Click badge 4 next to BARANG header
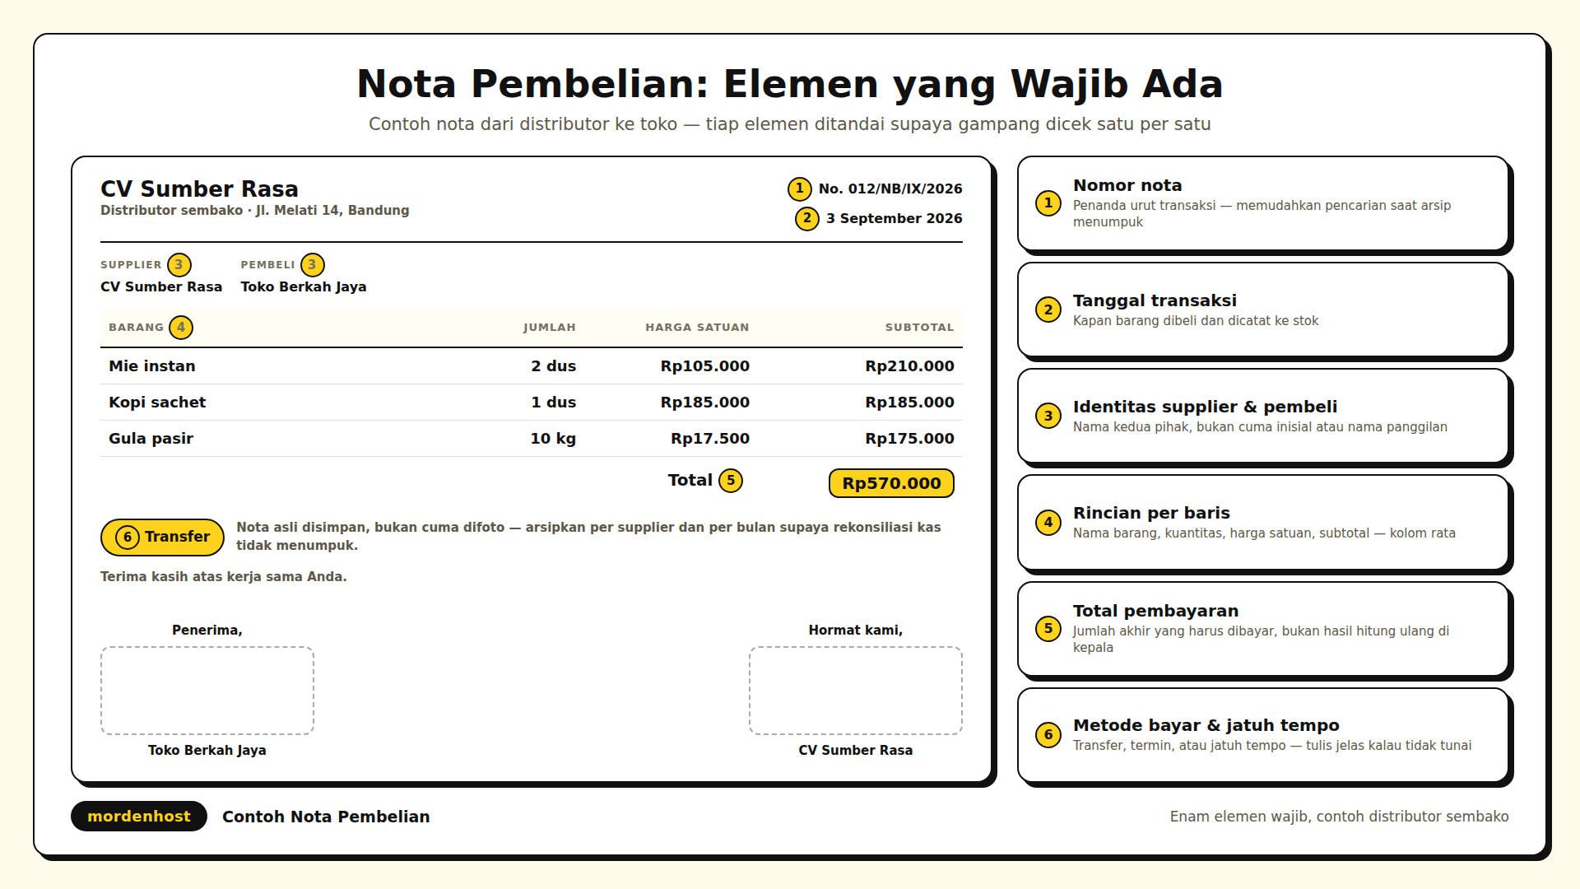The width and height of the screenshot is (1580, 889). [x=181, y=328]
